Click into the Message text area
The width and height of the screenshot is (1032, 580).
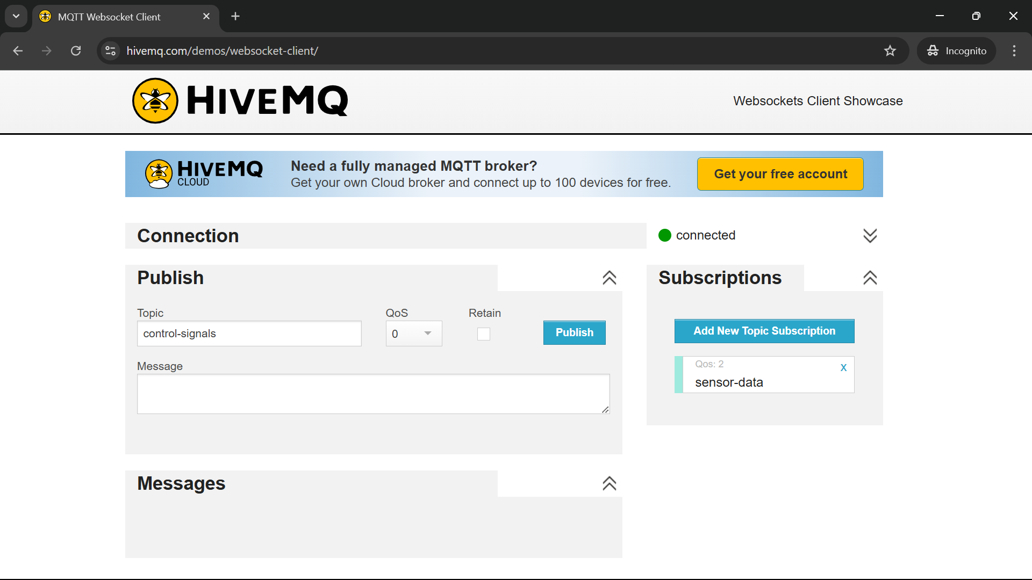(x=374, y=394)
